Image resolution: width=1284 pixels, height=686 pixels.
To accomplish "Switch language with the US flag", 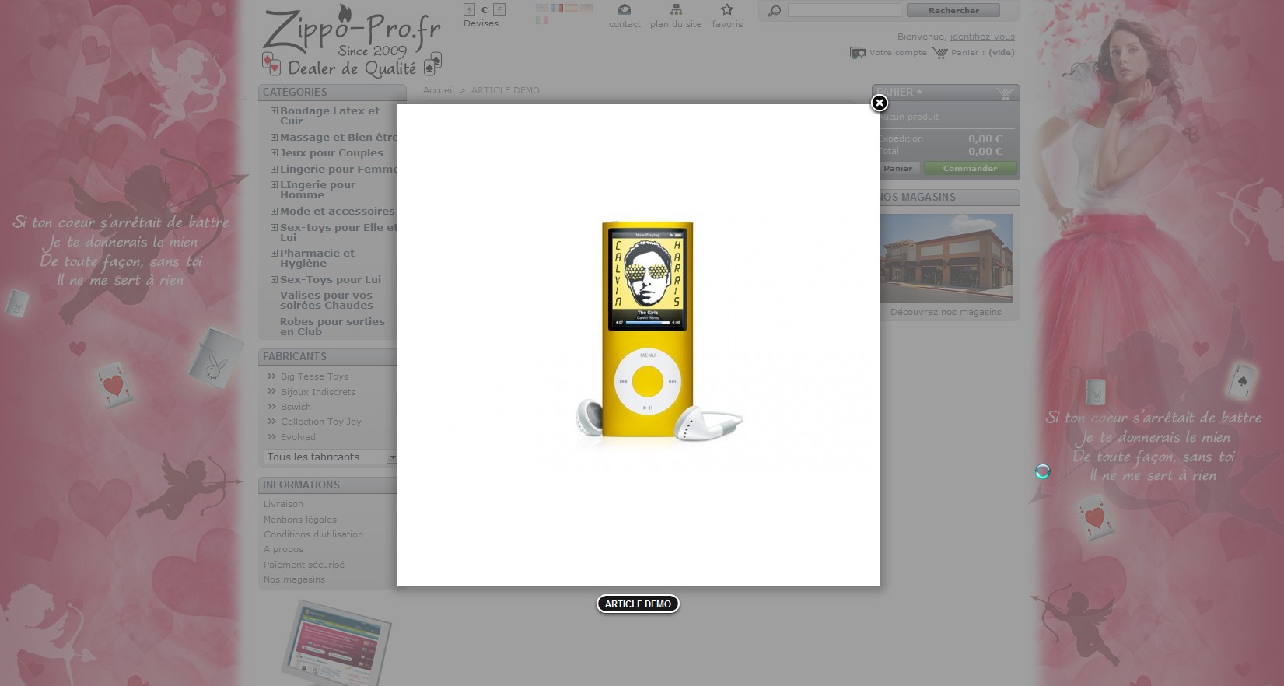I will (x=542, y=8).
